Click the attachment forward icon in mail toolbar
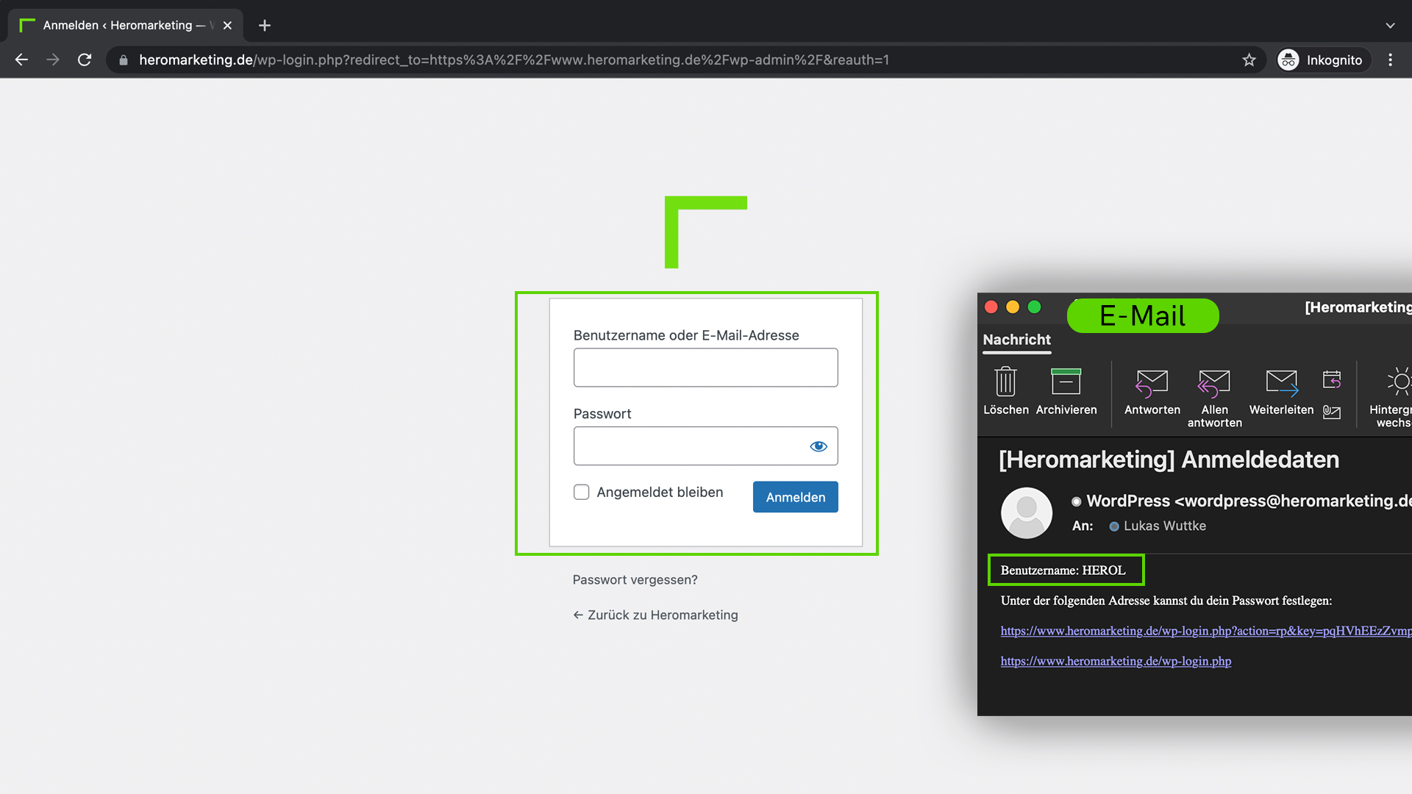 (x=1332, y=412)
